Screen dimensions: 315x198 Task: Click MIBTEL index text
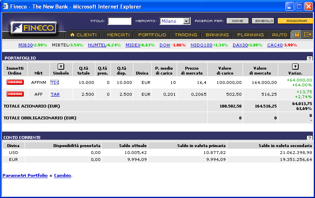60,45
